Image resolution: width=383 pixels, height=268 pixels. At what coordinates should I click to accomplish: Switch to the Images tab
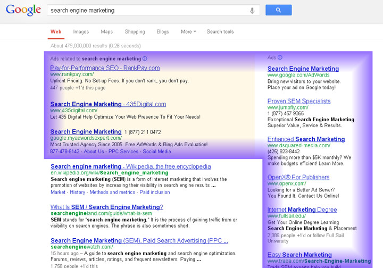(x=81, y=32)
